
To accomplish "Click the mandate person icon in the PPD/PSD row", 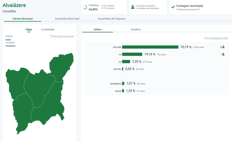I will point(223,47).
